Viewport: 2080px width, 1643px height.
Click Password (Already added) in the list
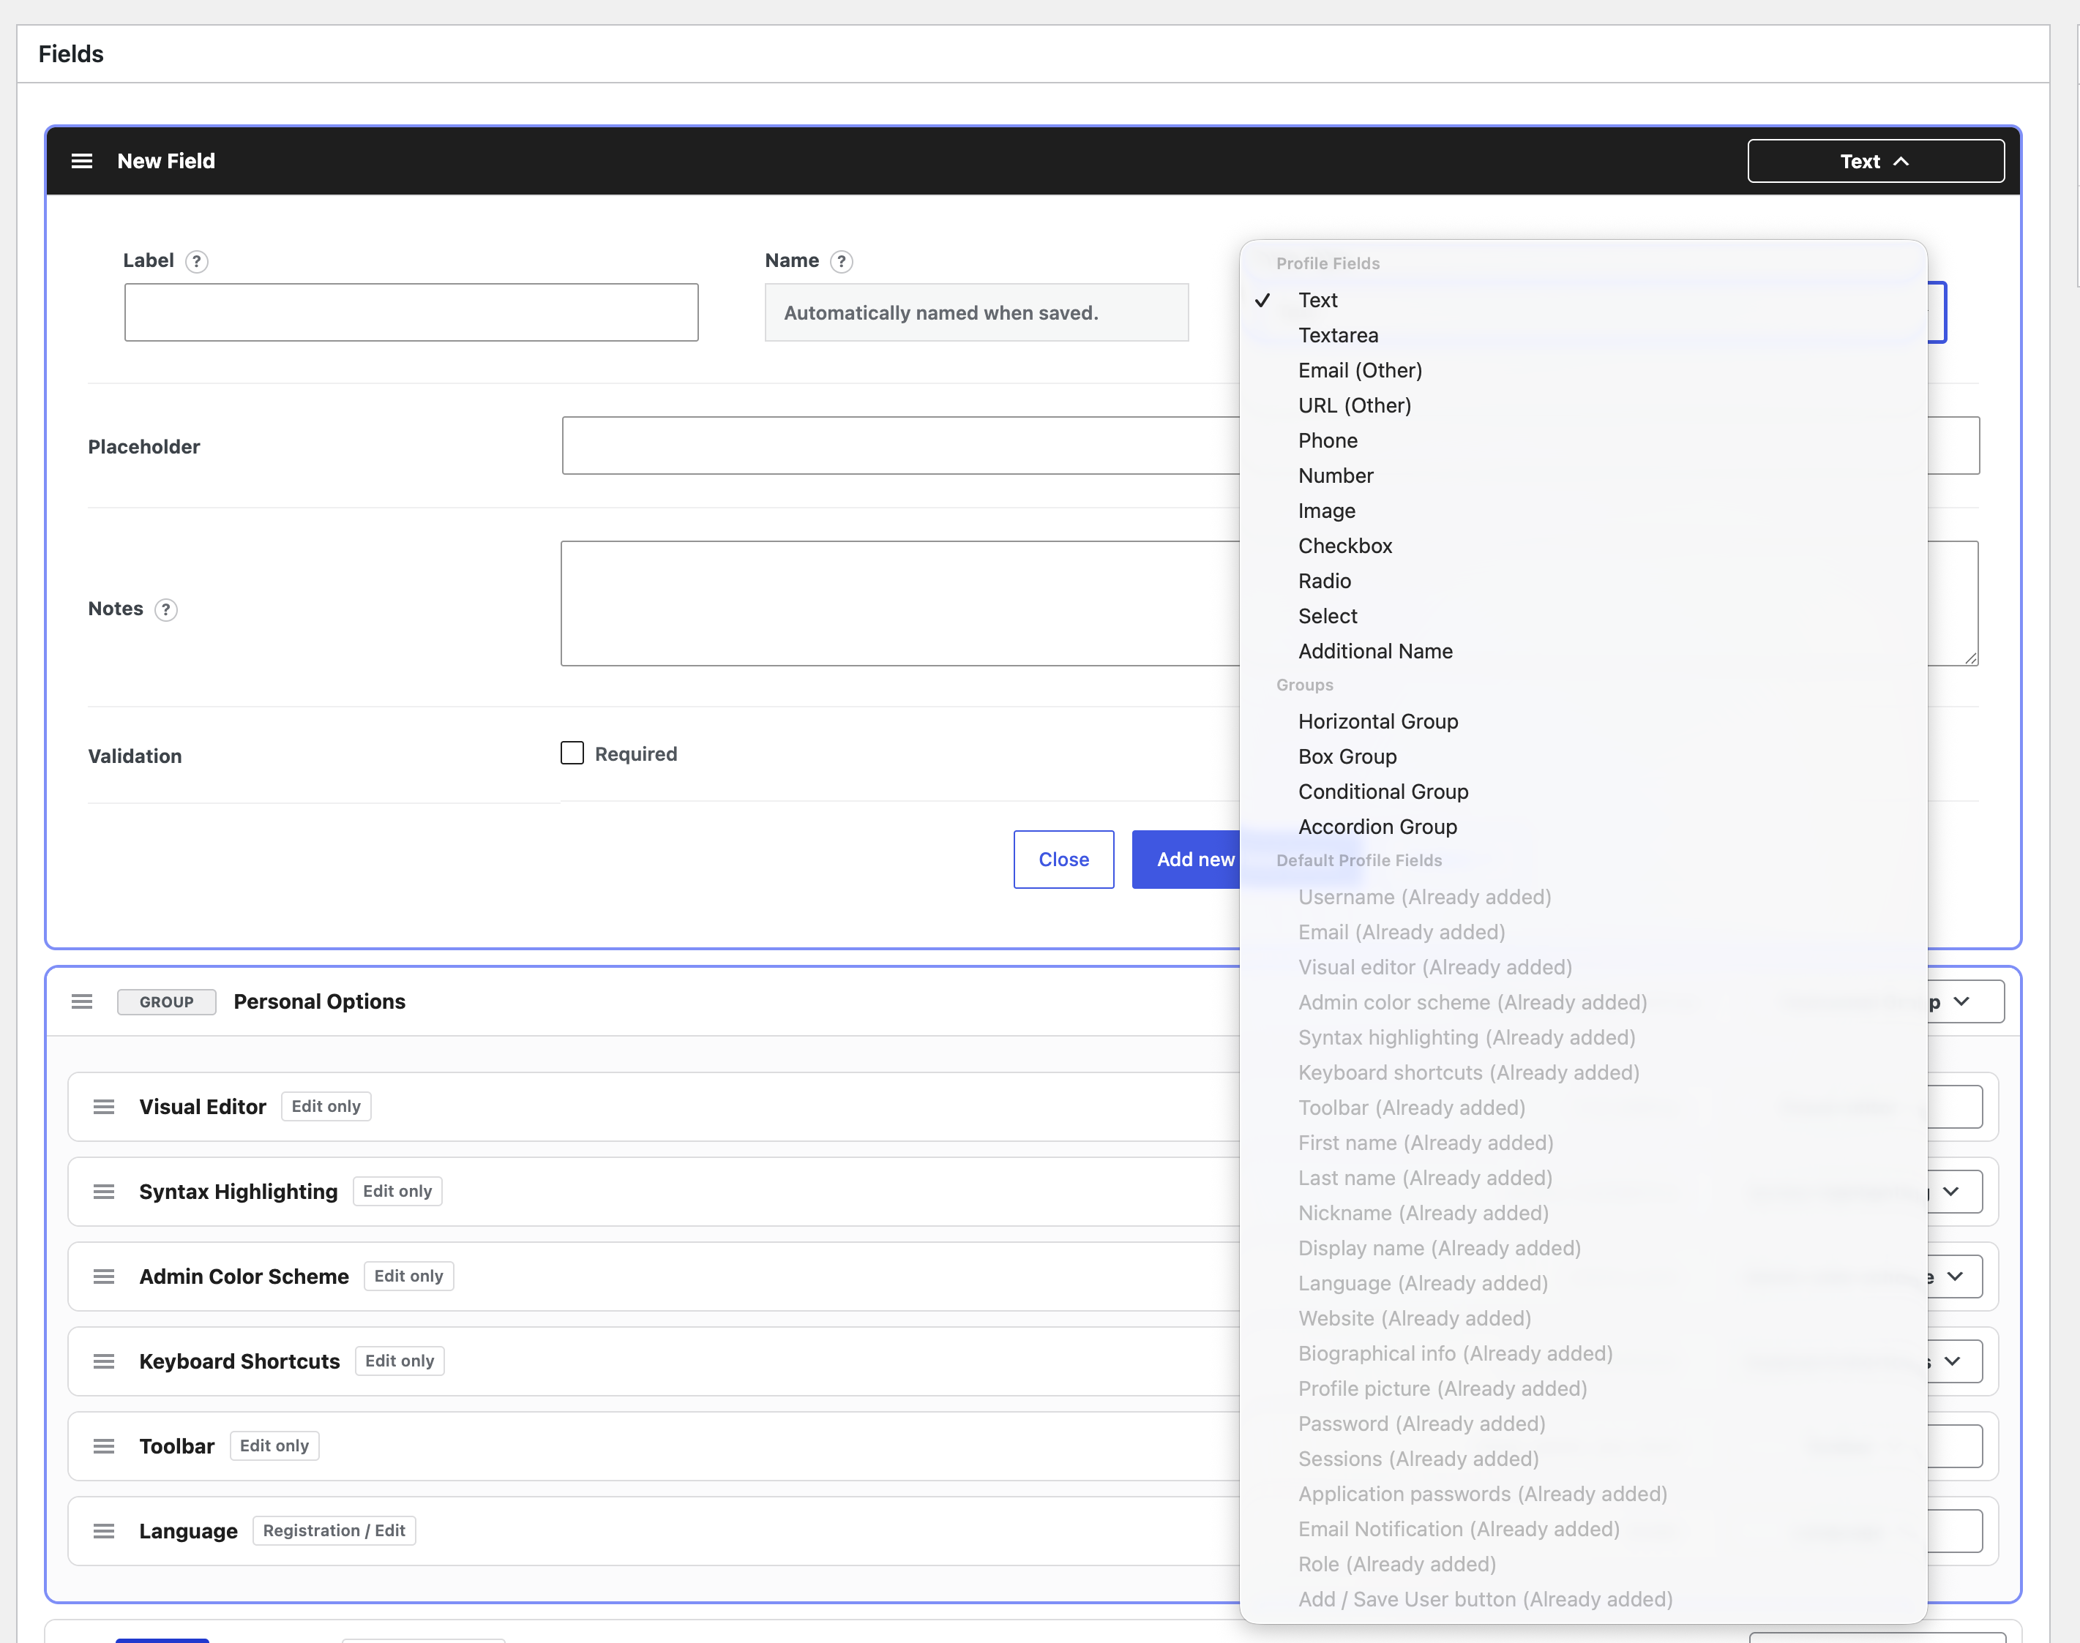click(1583, 1424)
